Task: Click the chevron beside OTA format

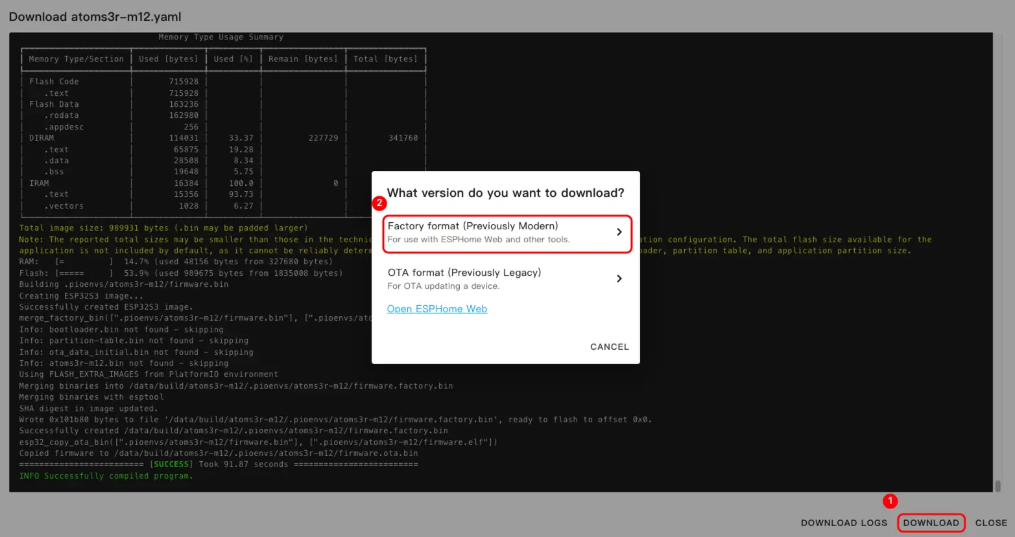Action: pos(619,279)
